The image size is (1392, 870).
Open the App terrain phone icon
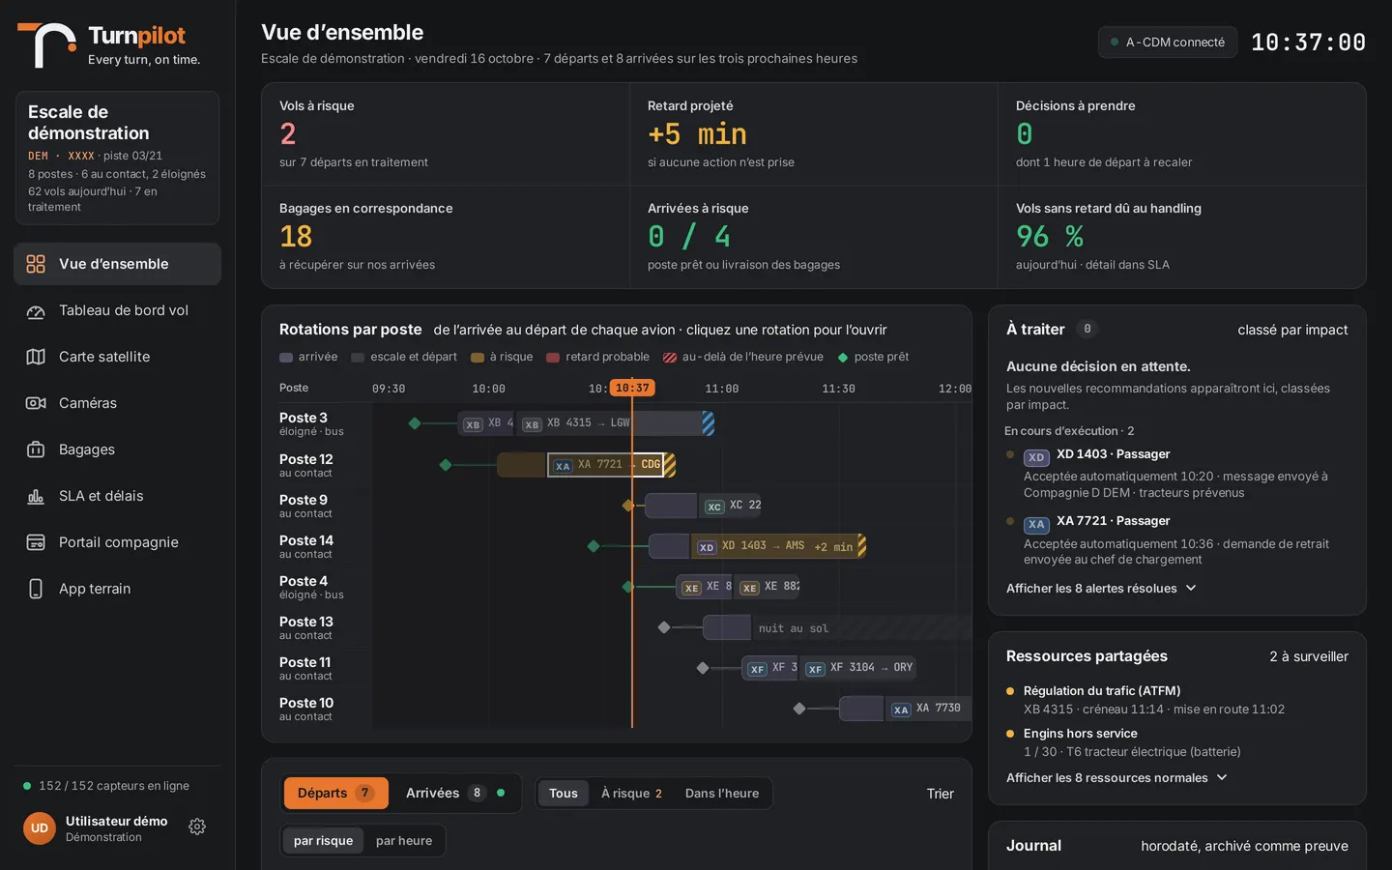pyautogui.click(x=36, y=589)
